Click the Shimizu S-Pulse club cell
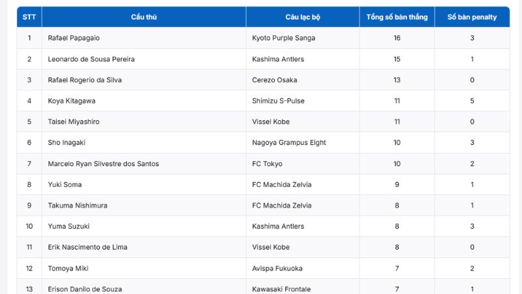This screenshot has width=522, height=294. tap(278, 101)
